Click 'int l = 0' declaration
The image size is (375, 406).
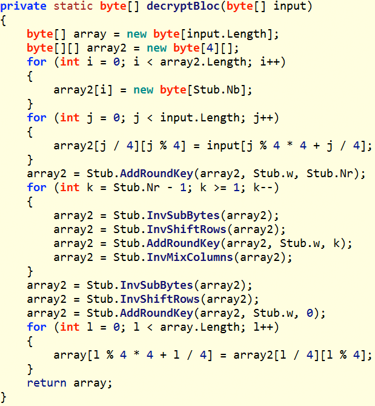(x=90, y=327)
